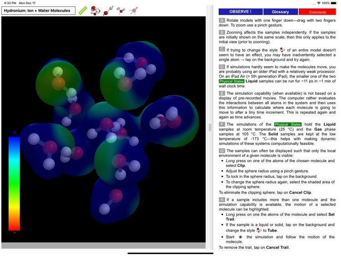Tap the bold 'Cancel Clip' text

(x=300, y=193)
